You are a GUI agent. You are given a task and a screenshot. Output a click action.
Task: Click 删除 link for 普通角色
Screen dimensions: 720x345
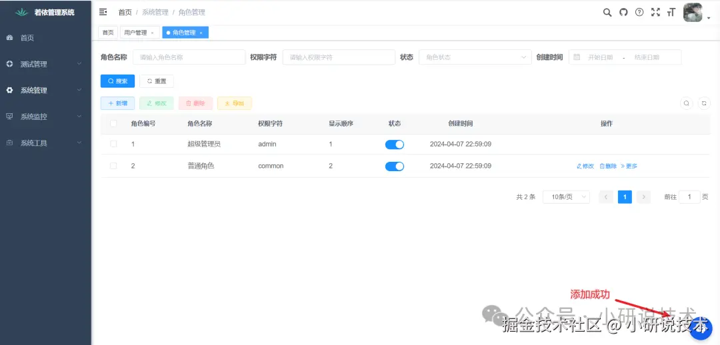608,166
